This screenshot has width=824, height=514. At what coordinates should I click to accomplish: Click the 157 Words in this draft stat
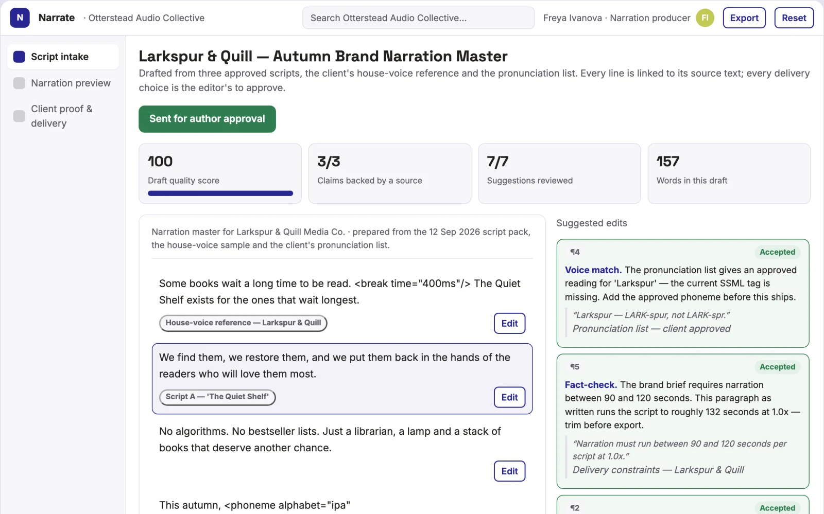click(x=729, y=173)
